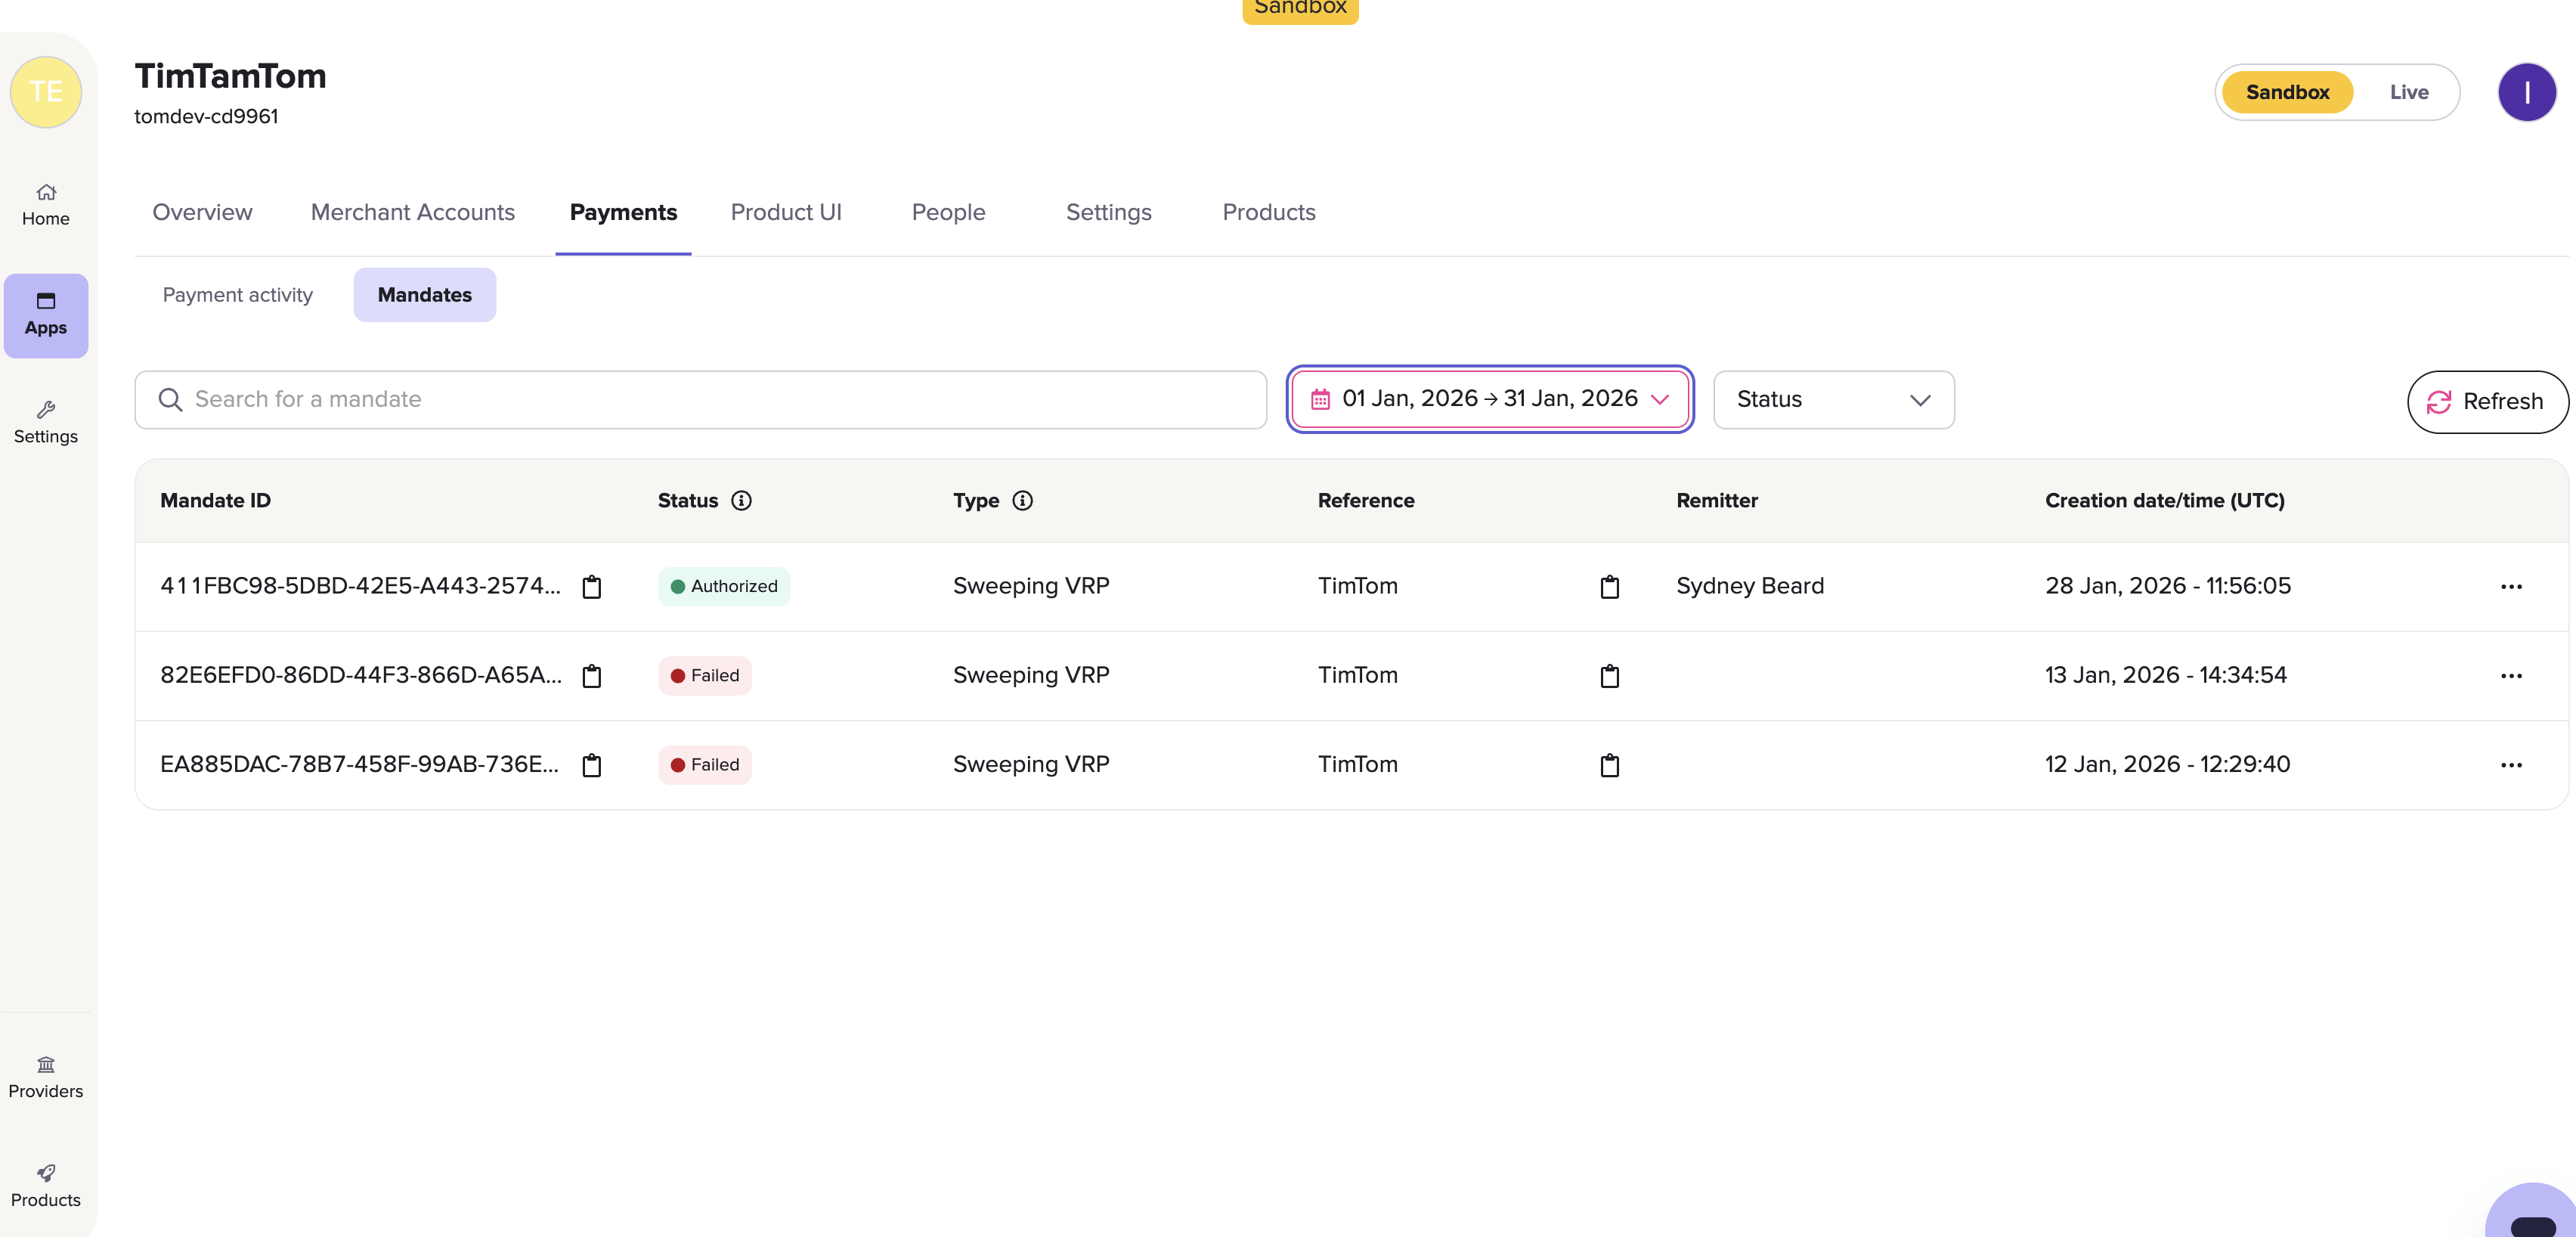Open more options for Authorized mandate row

2511,587
